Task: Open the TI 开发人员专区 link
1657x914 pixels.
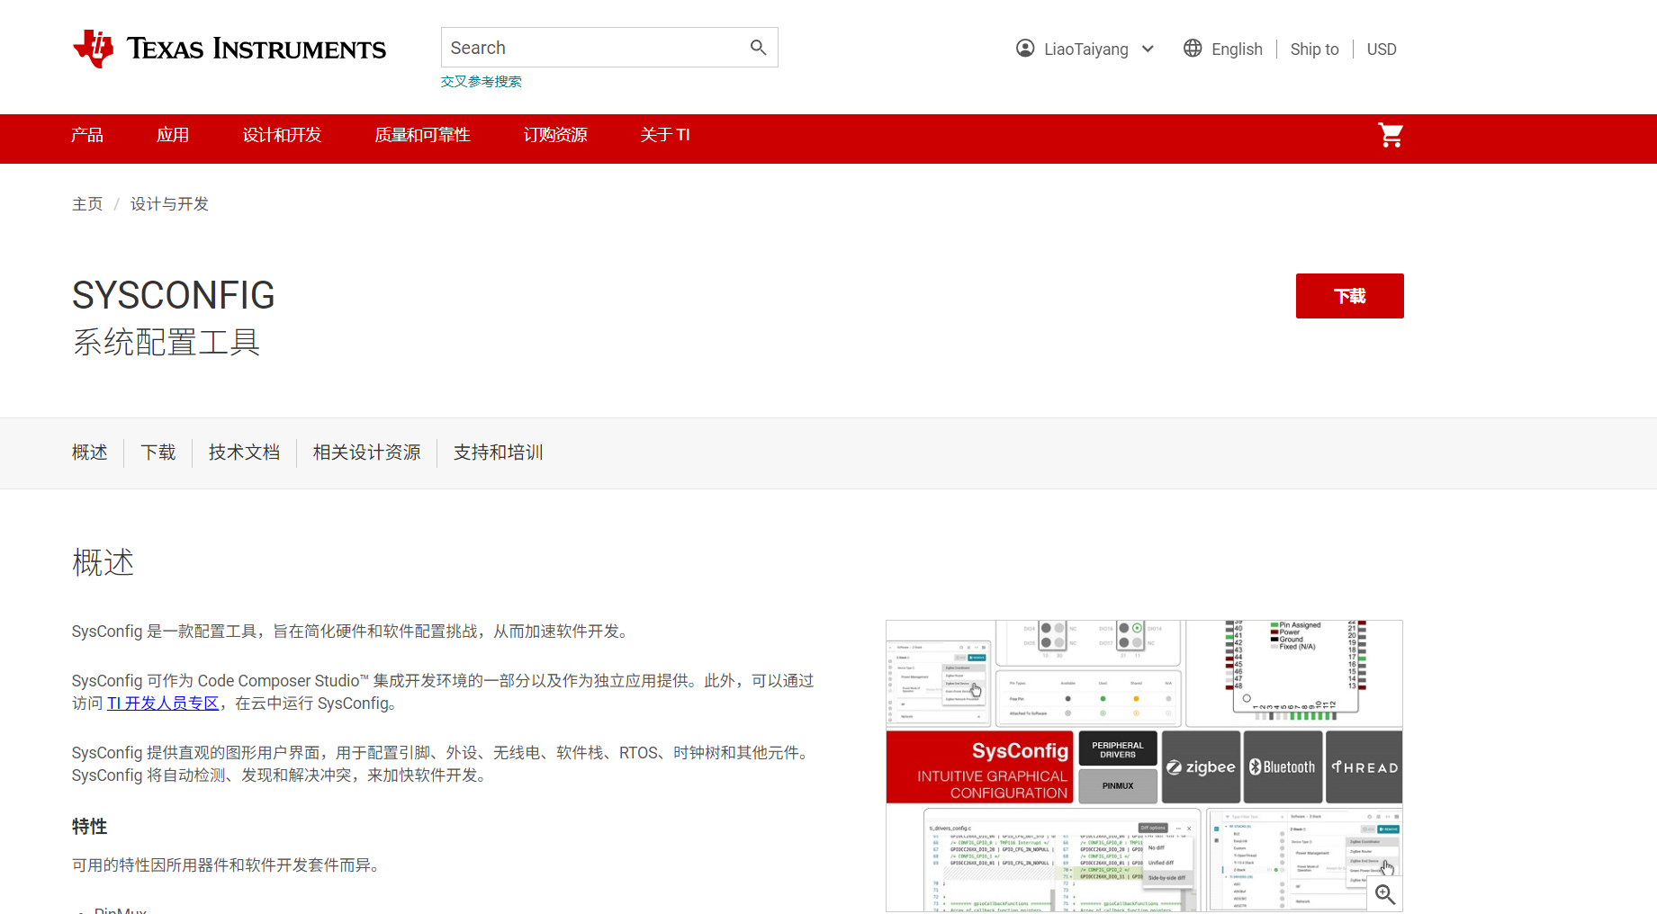Action: point(163,703)
